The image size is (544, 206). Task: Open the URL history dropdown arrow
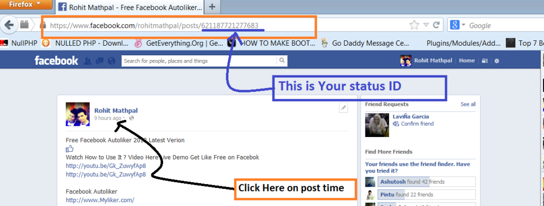coord(426,25)
